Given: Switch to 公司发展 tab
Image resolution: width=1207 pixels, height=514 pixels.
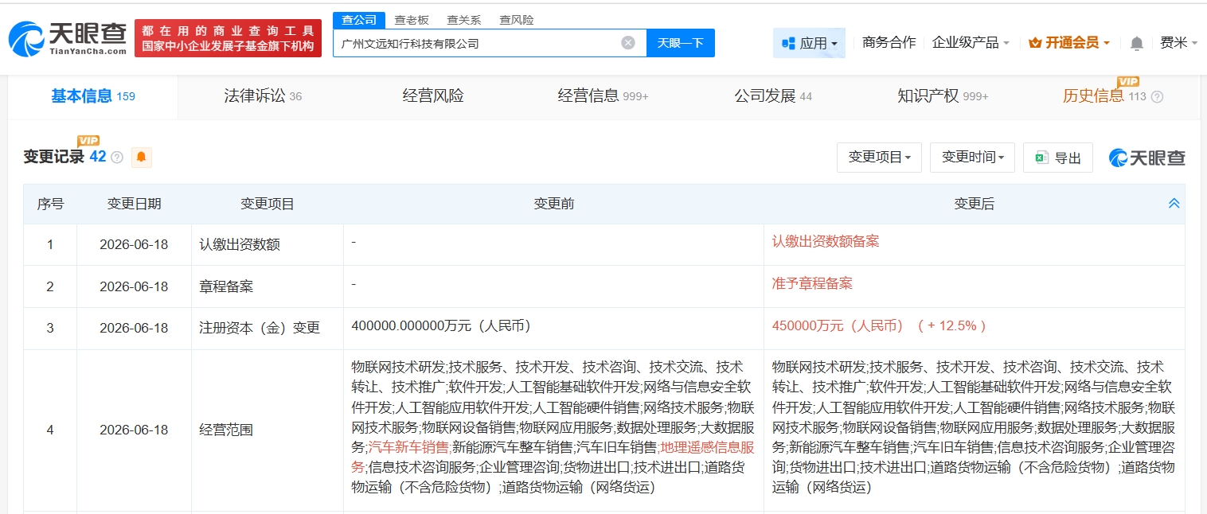Looking at the screenshot, I should coord(773,96).
